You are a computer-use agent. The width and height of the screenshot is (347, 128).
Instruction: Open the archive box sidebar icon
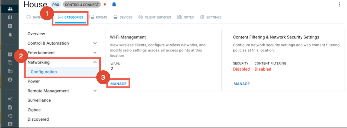point(10,55)
